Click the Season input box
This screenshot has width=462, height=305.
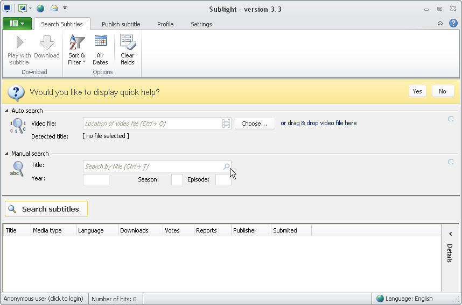coord(177,179)
